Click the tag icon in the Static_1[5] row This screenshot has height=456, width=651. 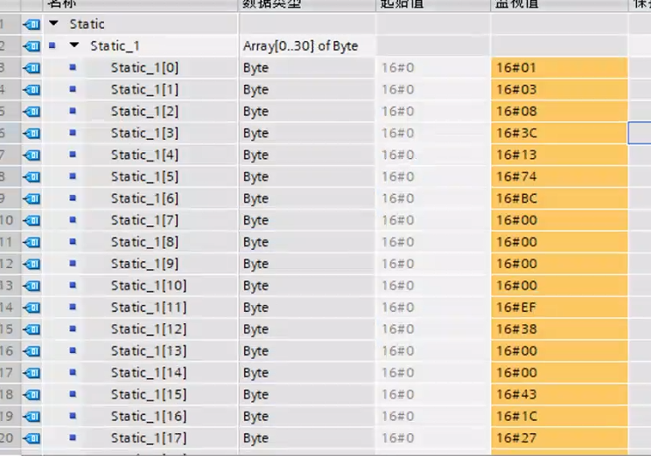pos(31,176)
